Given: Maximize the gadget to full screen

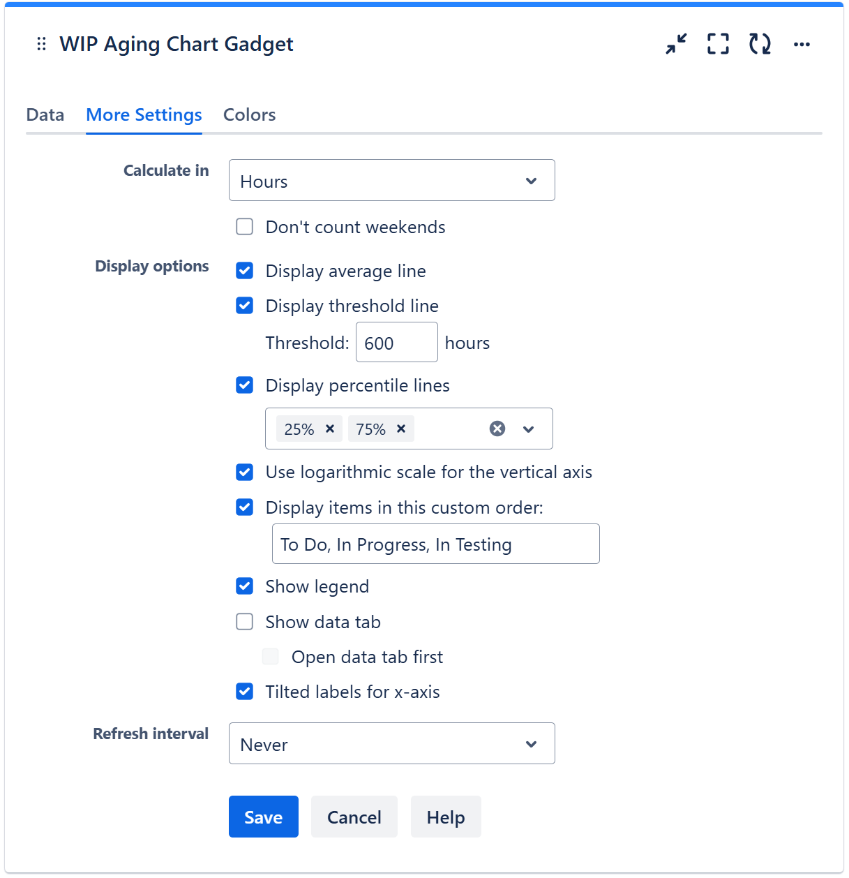Looking at the screenshot, I should click(718, 44).
